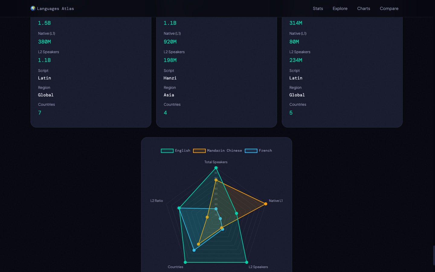
Task: Click the Languages Atlas site title
Action: (55, 8)
